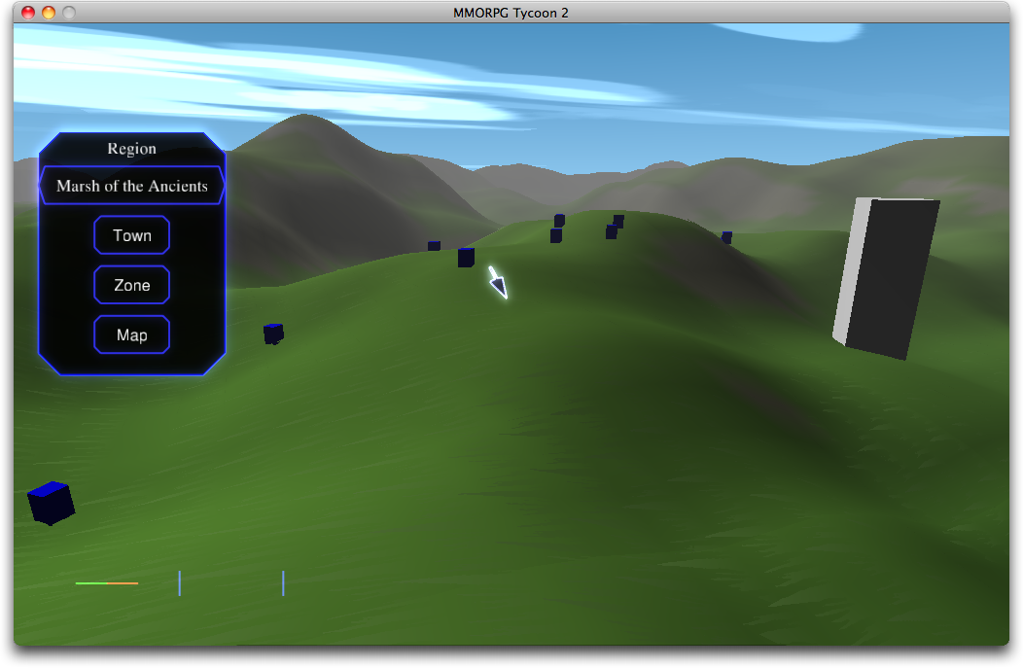Select the Marsh of the Ancients name field

pyautogui.click(x=132, y=186)
